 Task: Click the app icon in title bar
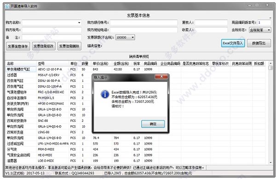(x=7, y=6)
